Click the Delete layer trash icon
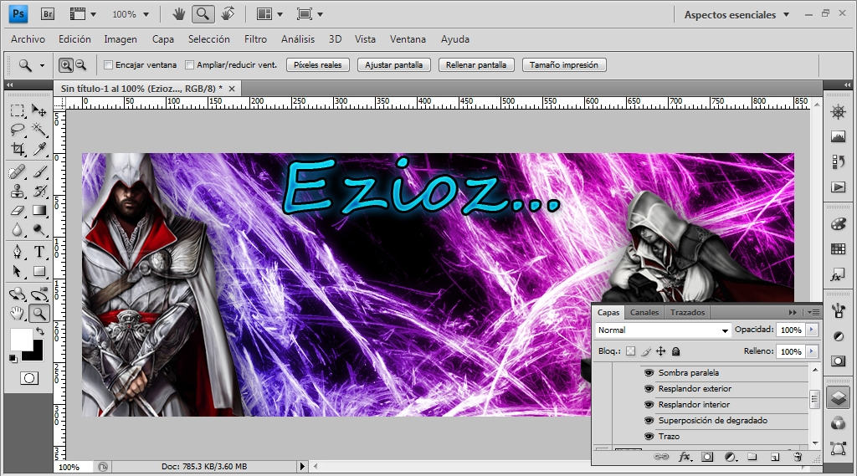 [798, 457]
